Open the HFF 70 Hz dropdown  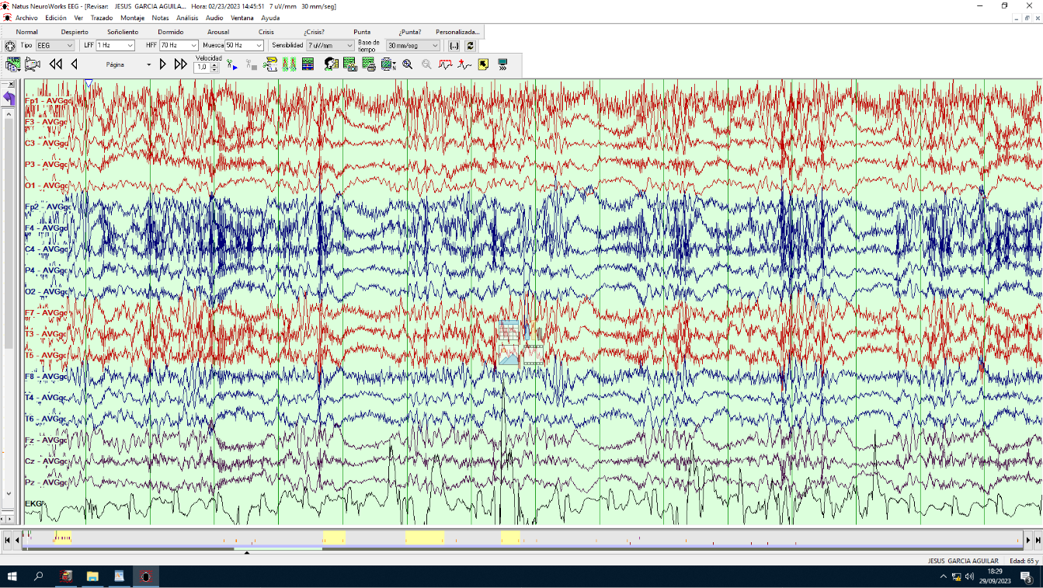click(x=179, y=46)
